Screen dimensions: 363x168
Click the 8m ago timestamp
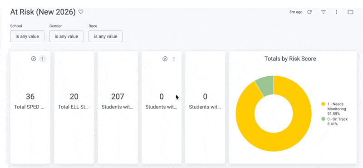tap(296, 12)
